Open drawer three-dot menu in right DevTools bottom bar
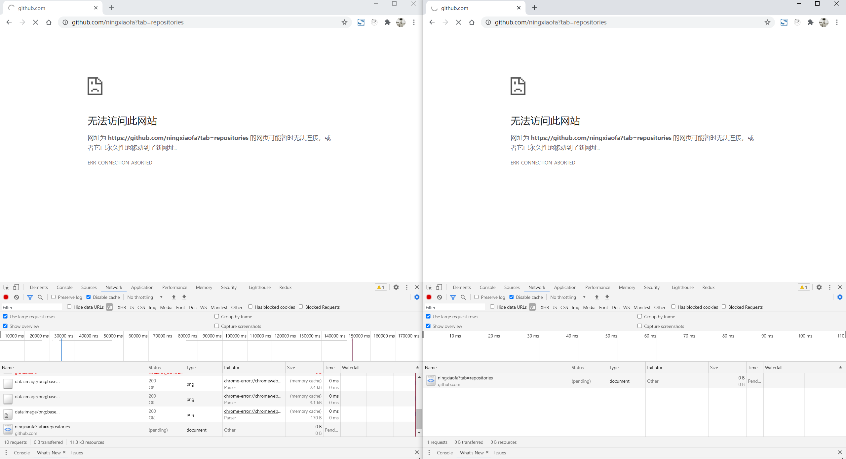 (429, 452)
